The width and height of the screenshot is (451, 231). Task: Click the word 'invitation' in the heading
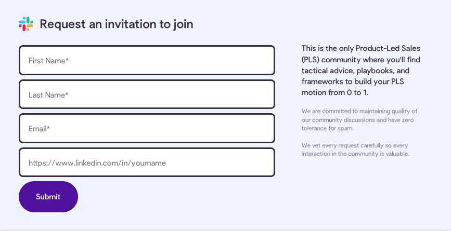pos(129,24)
